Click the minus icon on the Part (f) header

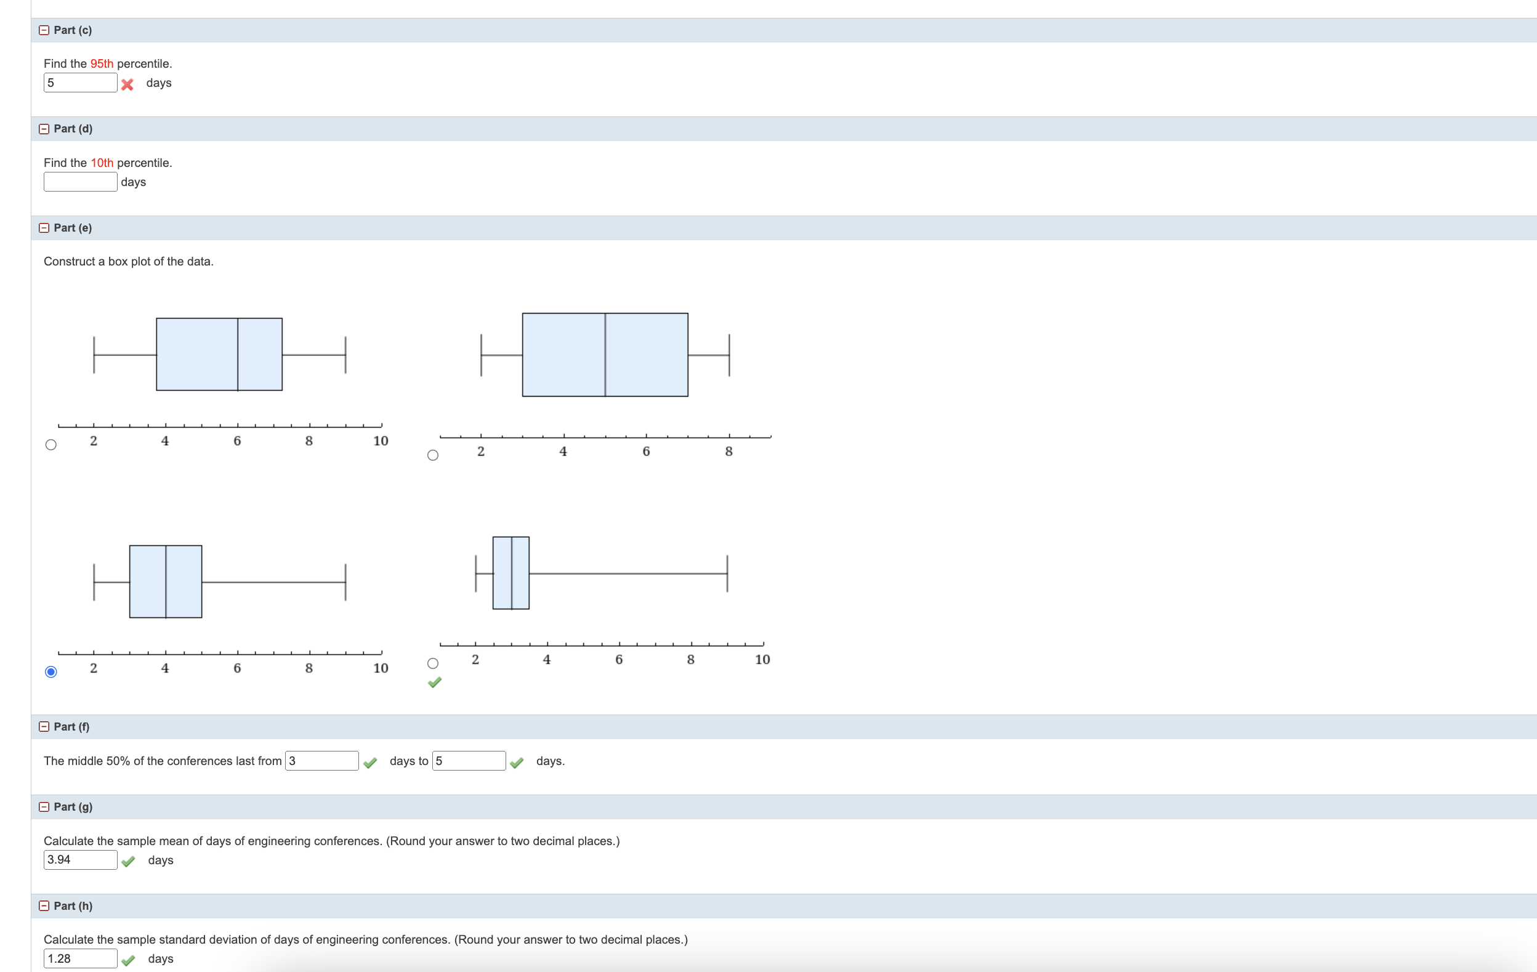pos(44,726)
